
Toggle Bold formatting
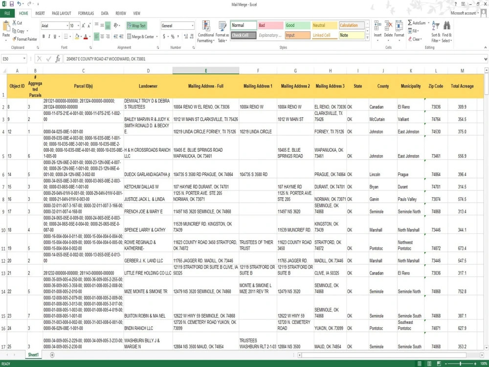[x=44, y=37]
